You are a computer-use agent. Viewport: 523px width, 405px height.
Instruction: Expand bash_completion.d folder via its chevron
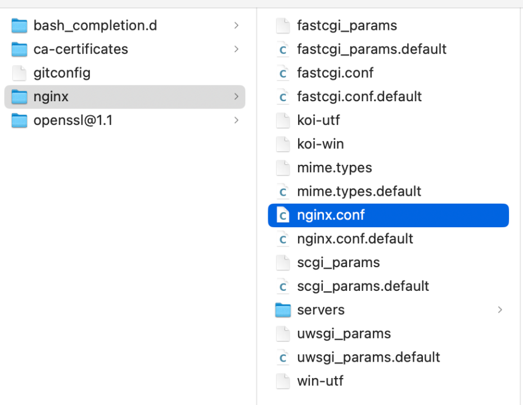[237, 26]
